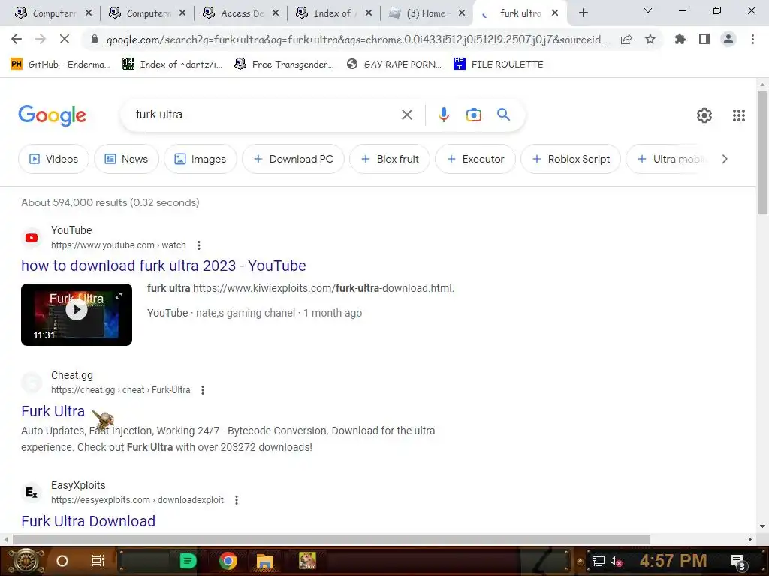Image resolution: width=769 pixels, height=576 pixels.
Task: Open the tab search chevron
Action: [648, 10]
